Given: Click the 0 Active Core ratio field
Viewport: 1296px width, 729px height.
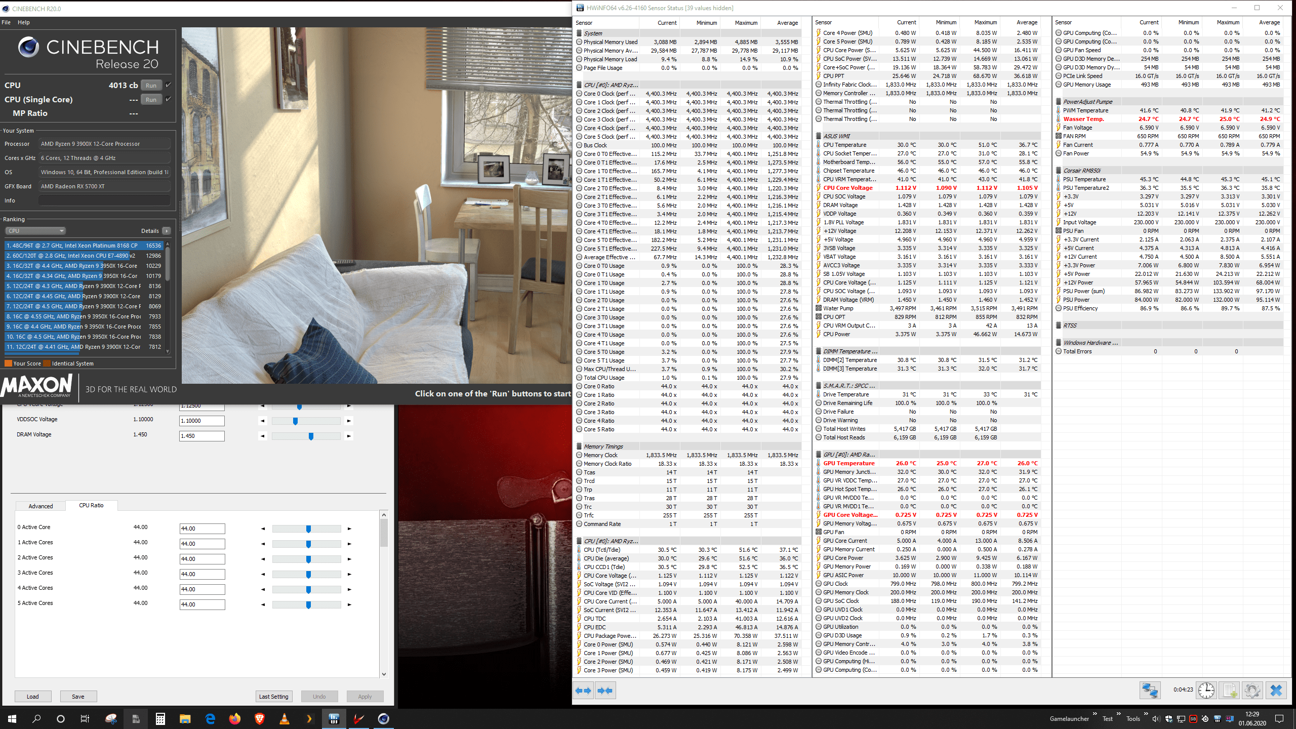Looking at the screenshot, I should (202, 529).
